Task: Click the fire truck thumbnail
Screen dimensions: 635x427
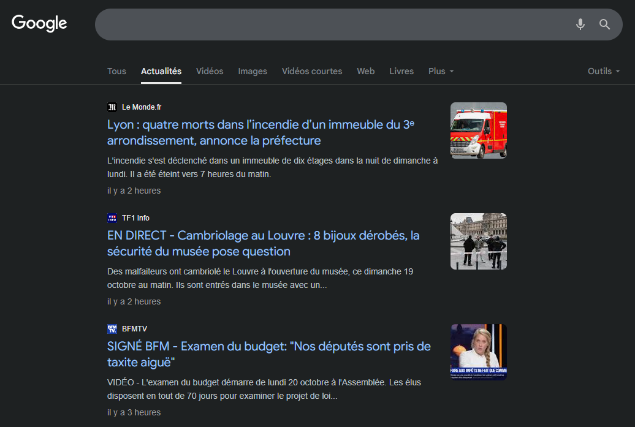Action: [x=478, y=130]
